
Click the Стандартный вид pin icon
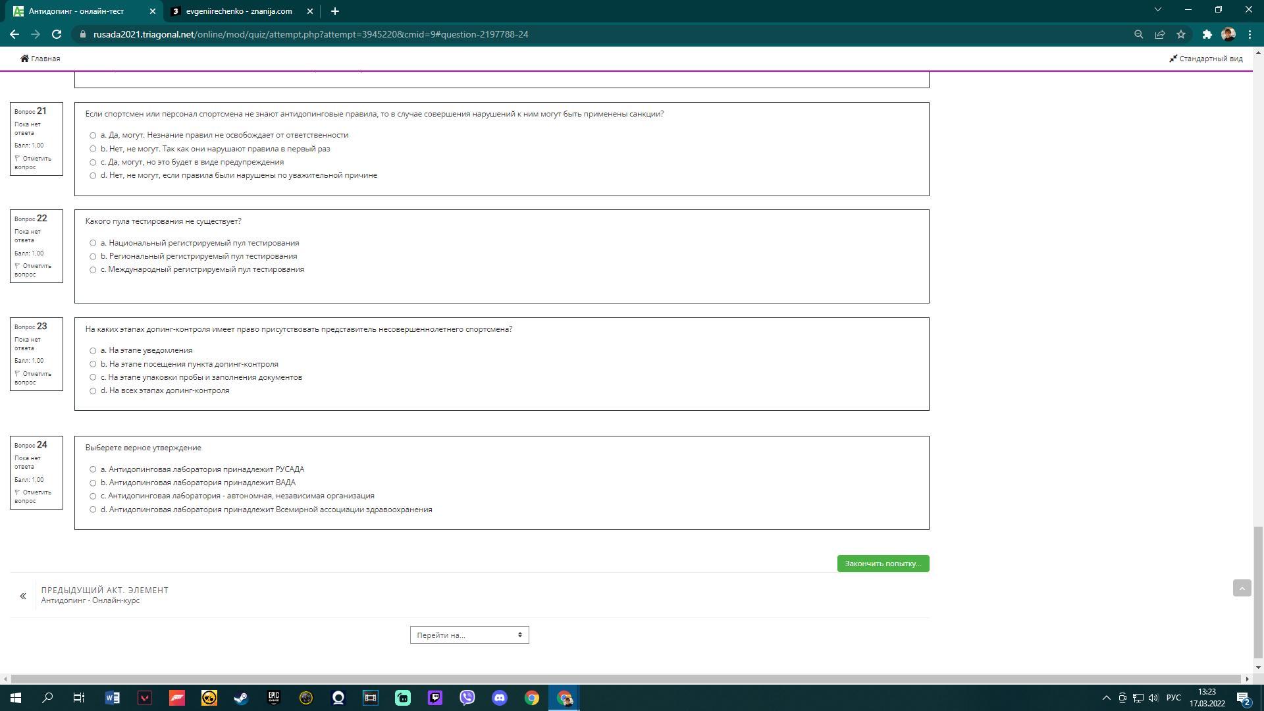click(1172, 59)
